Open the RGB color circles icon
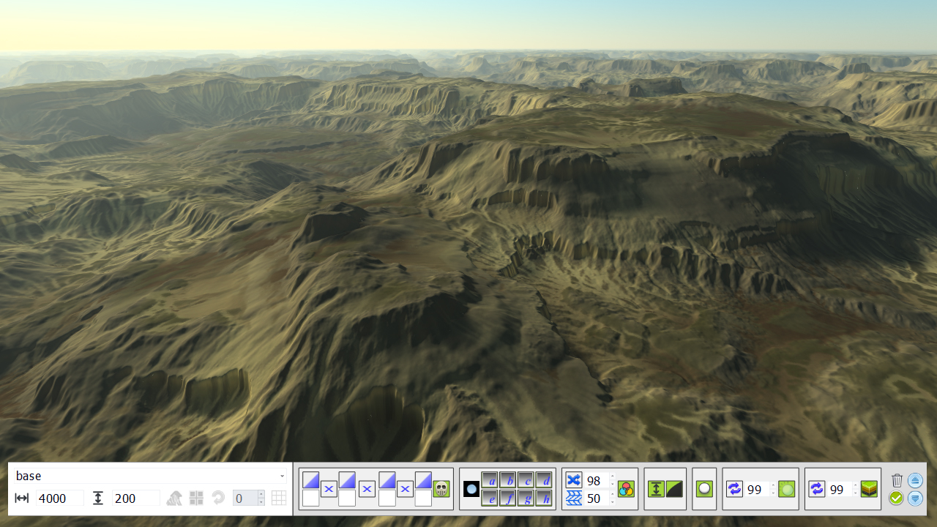 [626, 489]
